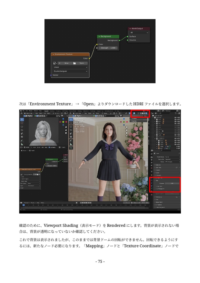Click the Options button in the rendered viewport header
Screen dimensions: 200x283
point(146,116)
